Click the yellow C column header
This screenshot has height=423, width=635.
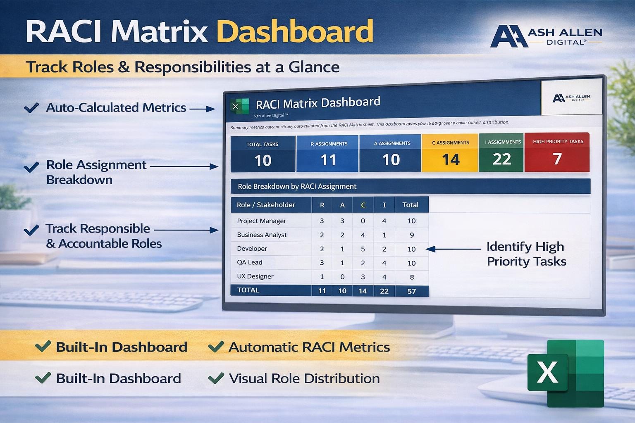pos(363,205)
